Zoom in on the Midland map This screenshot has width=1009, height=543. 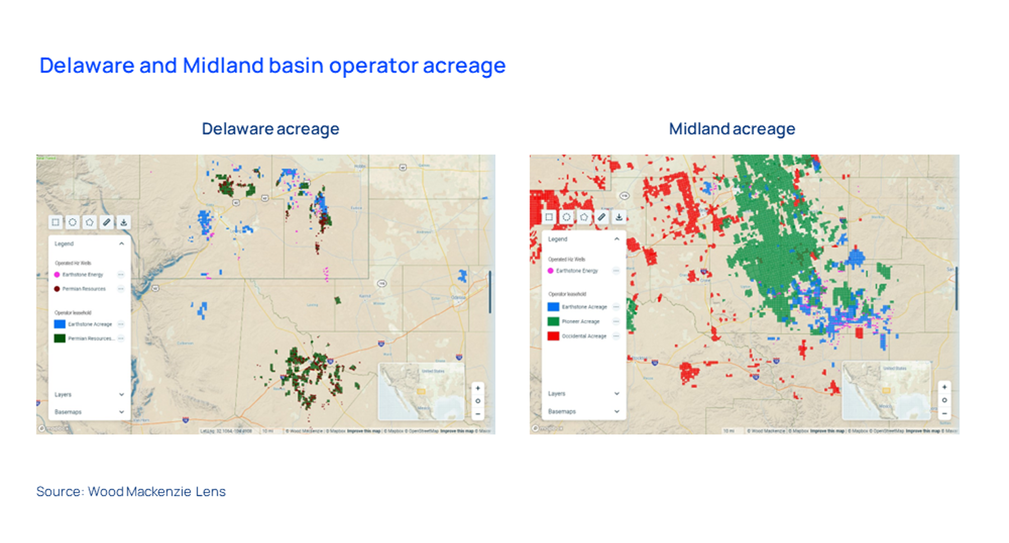944,387
